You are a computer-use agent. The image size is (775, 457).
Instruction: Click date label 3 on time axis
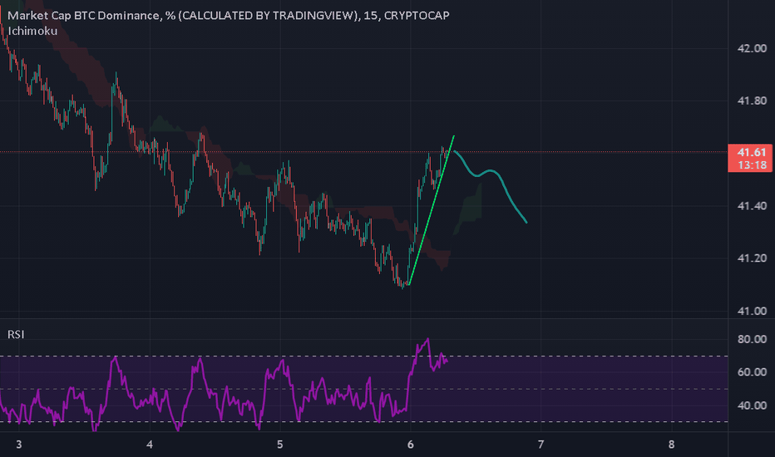tap(19, 445)
